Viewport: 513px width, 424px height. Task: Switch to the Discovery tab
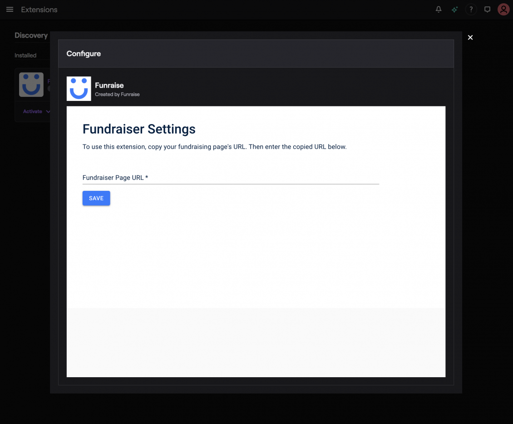[x=31, y=35]
